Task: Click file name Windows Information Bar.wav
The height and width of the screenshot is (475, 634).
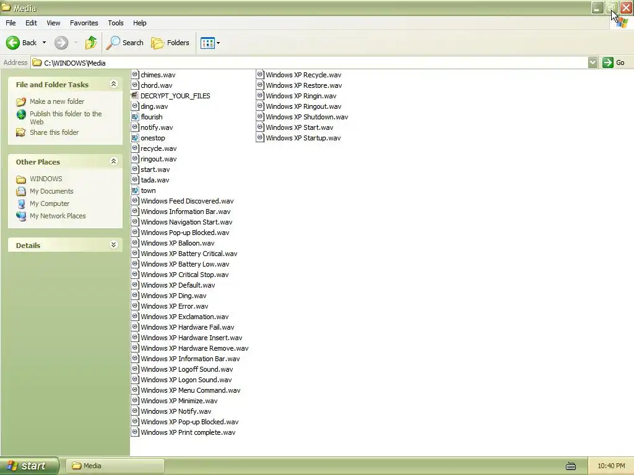Action: (186, 212)
